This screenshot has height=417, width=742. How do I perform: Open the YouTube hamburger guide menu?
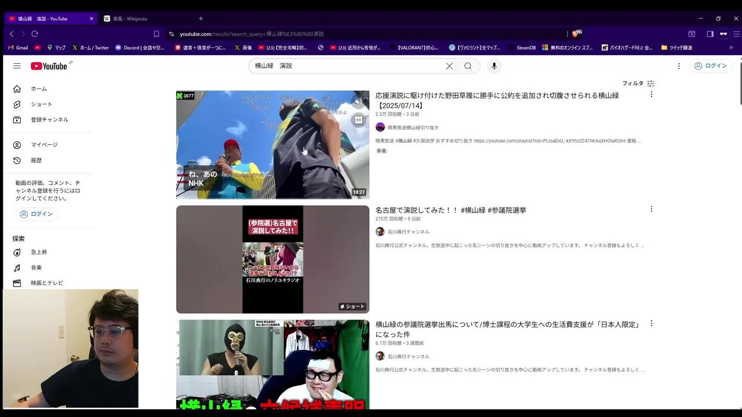pyautogui.click(x=17, y=66)
